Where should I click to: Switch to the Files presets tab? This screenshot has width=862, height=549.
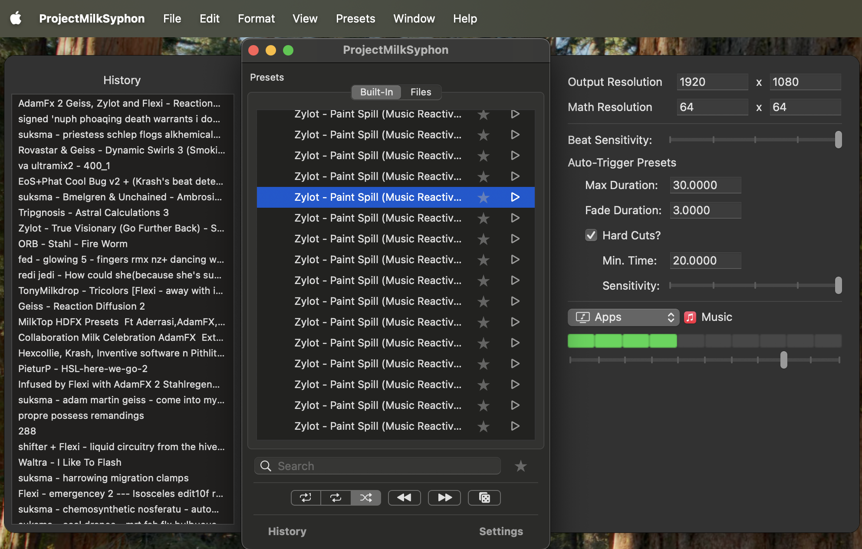pyautogui.click(x=421, y=92)
